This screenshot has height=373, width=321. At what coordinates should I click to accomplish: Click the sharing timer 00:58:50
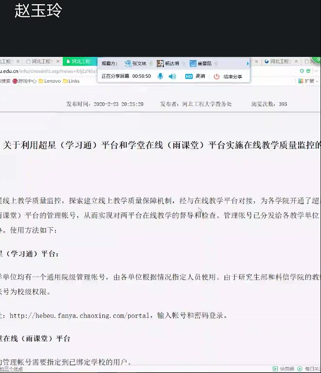(142, 76)
